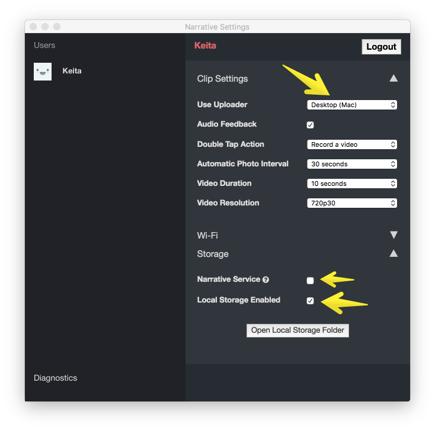This screenshot has width=435, height=431.
Task: Enable the Narrative Service checkbox
Action: pyautogui.click(x=310, y=281)
